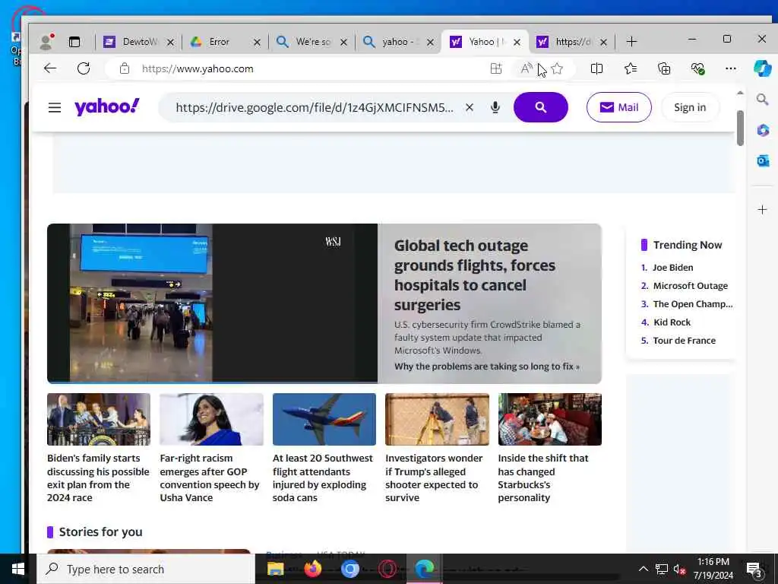
Task: Close the active Yahoo tab
Action: pos(517,43)
